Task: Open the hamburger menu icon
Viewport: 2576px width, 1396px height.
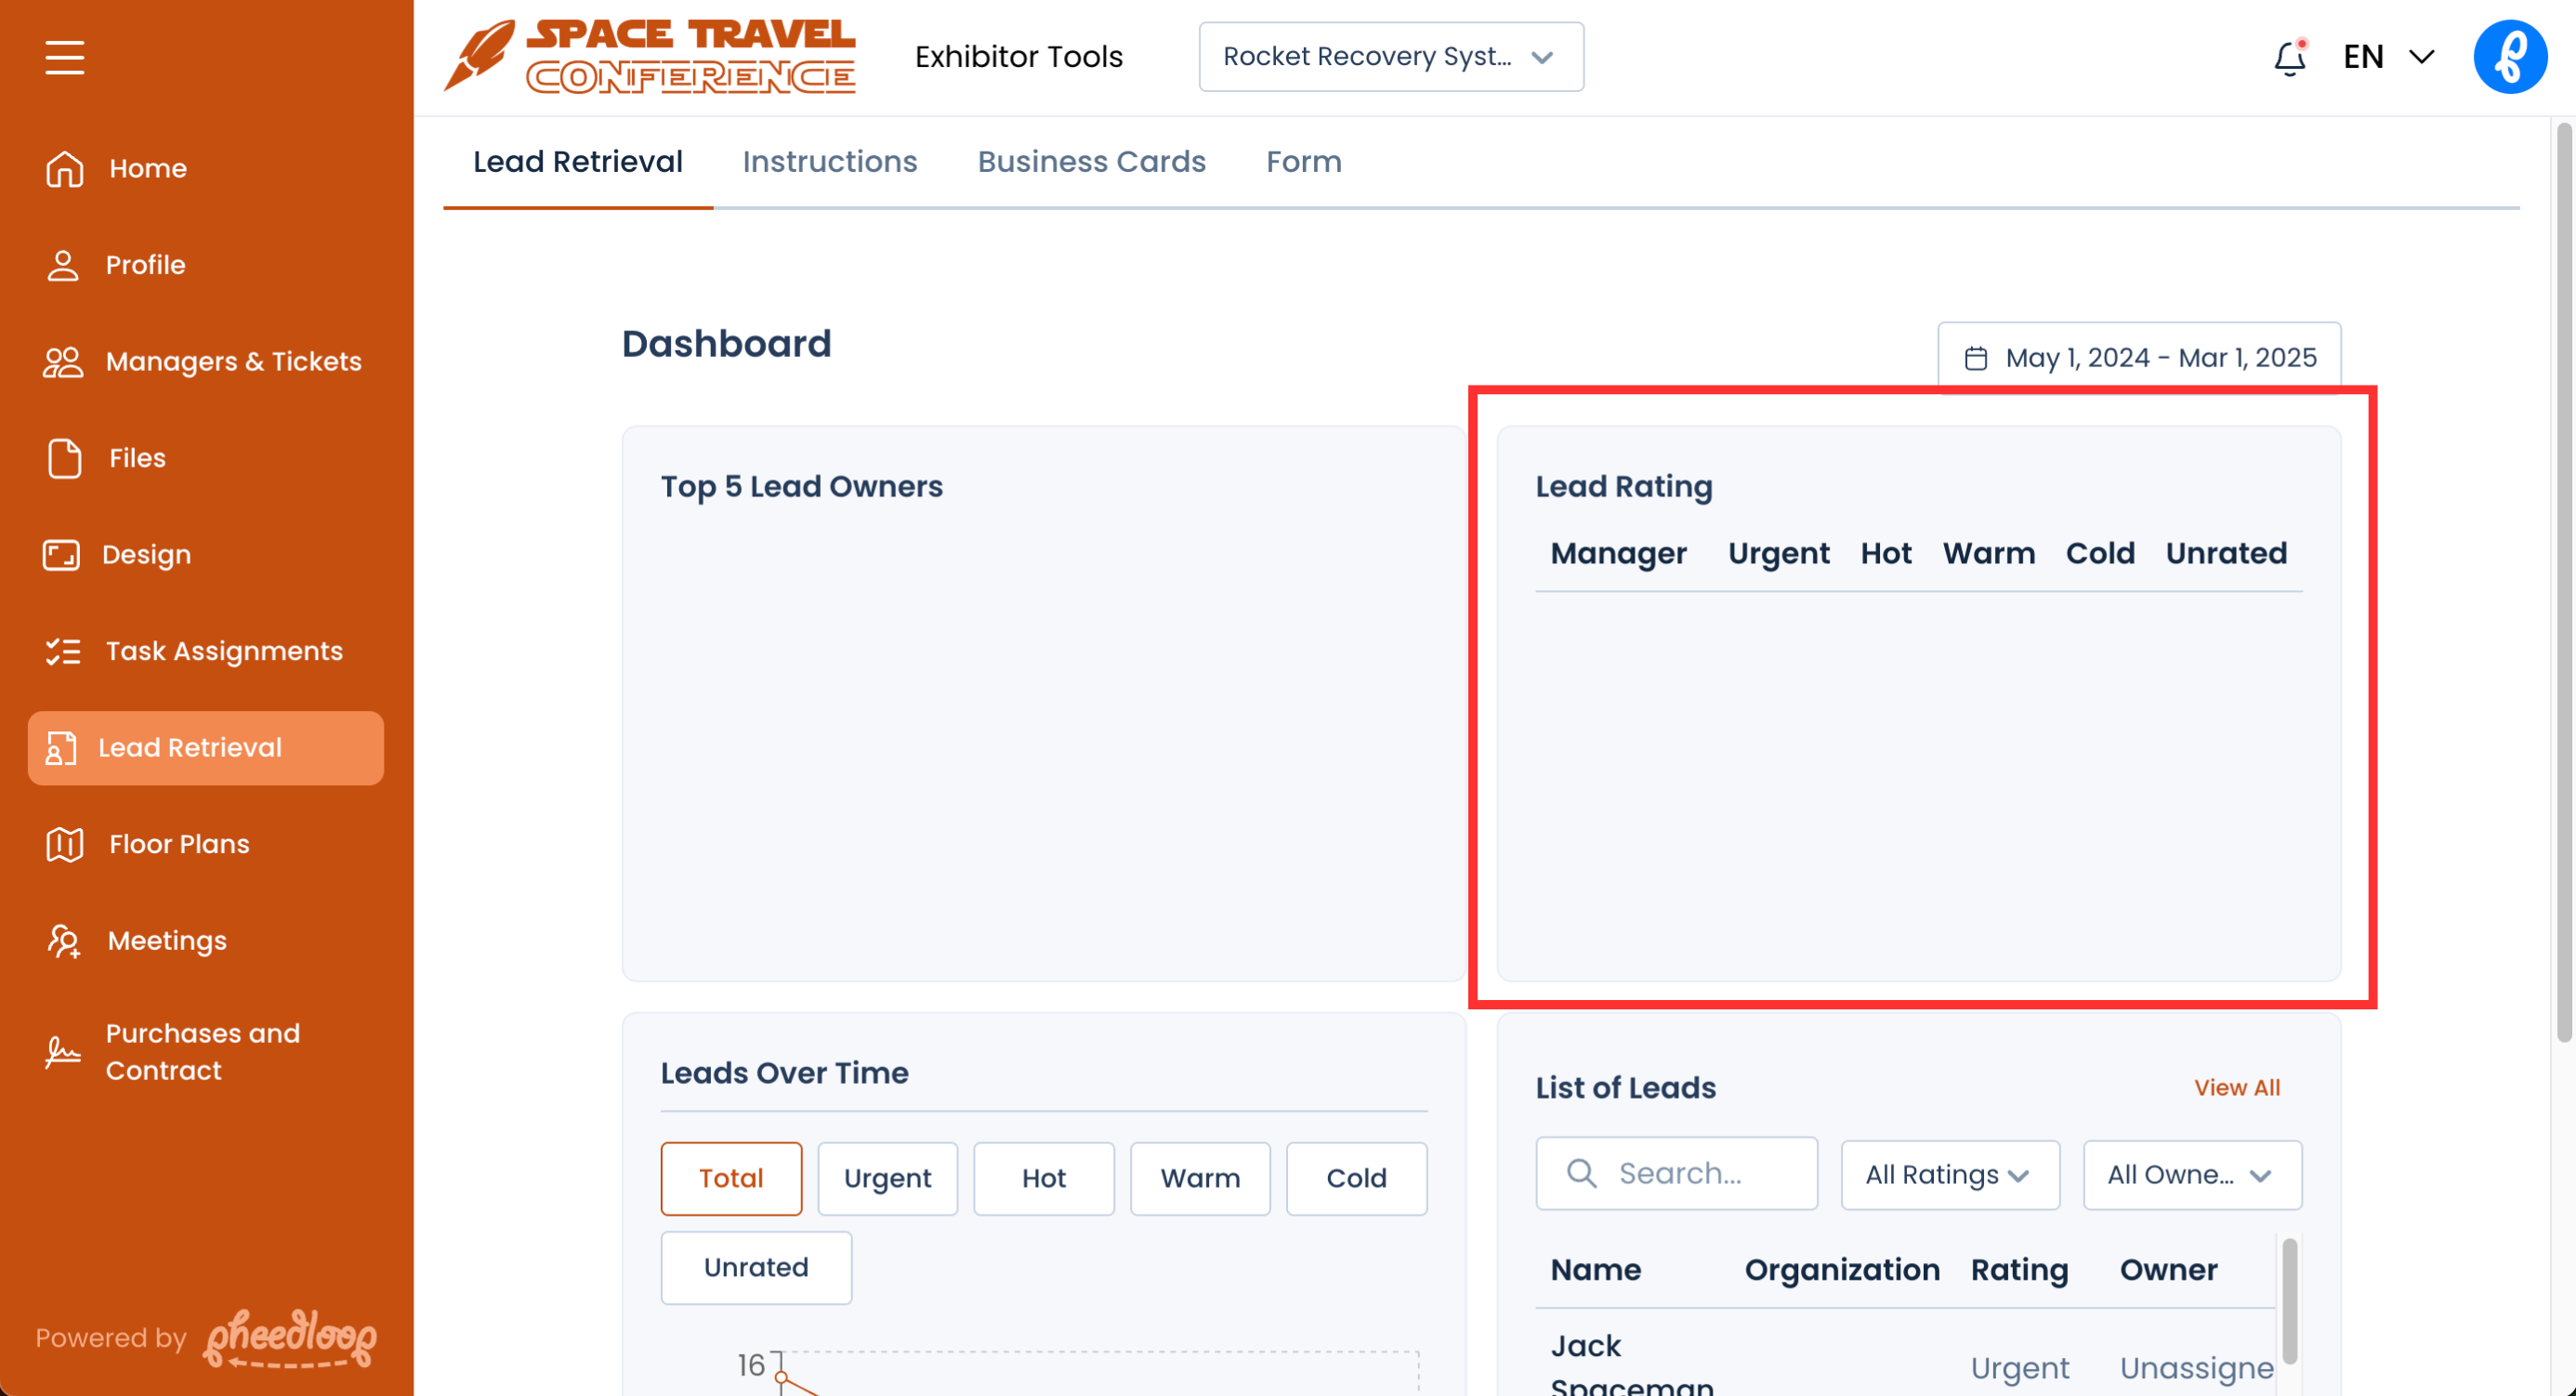Action: pyautogui.click(x=64, y=57)
